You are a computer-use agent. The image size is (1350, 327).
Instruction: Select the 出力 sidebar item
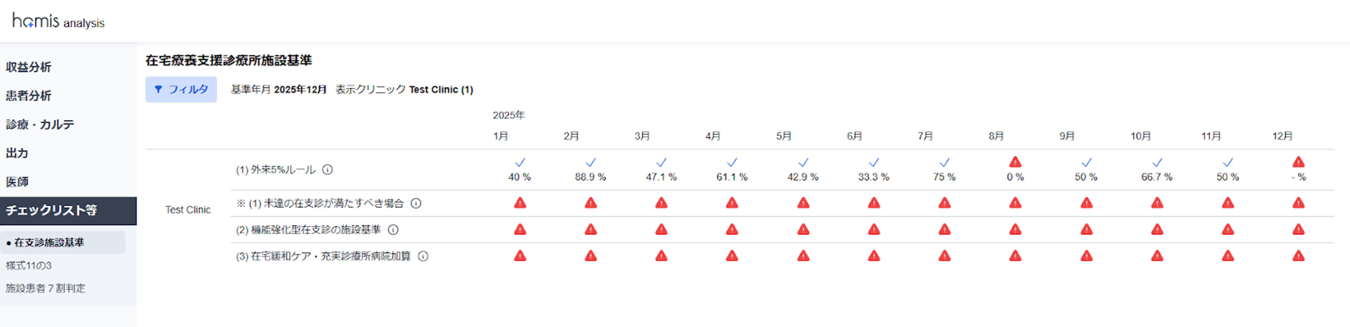click(17, 153)
